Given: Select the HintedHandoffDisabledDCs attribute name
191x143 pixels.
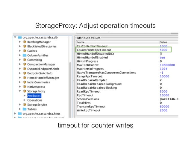Looking at the screenshot, I should pyautogui.click(x=95, y=54).
